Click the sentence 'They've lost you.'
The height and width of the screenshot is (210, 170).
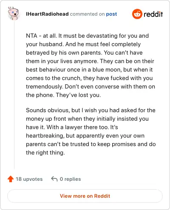(x=79, y=95)
